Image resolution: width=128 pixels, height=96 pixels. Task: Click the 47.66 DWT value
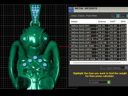tap(113, 33)
